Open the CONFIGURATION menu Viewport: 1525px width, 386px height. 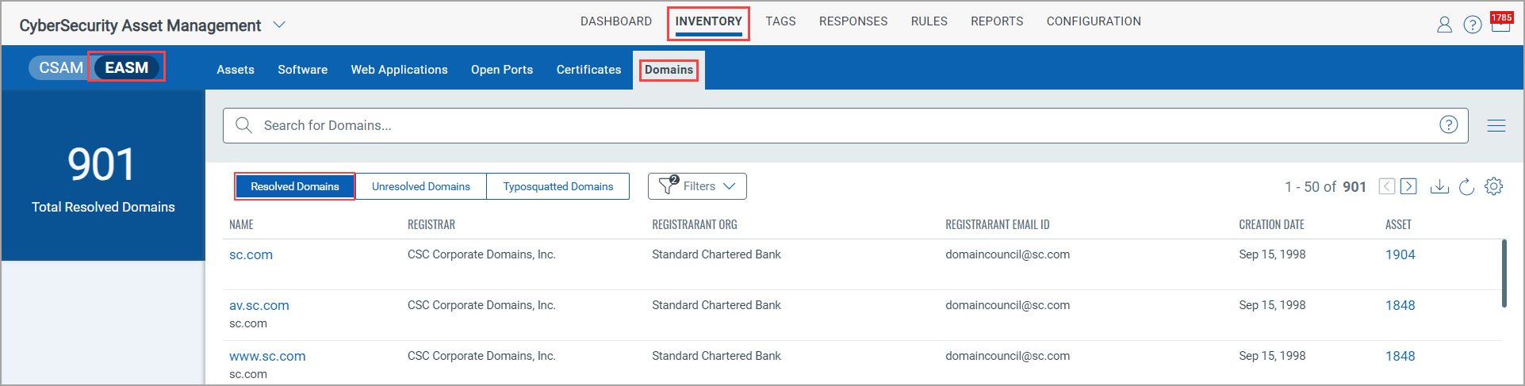click(x=1094, y=21)
